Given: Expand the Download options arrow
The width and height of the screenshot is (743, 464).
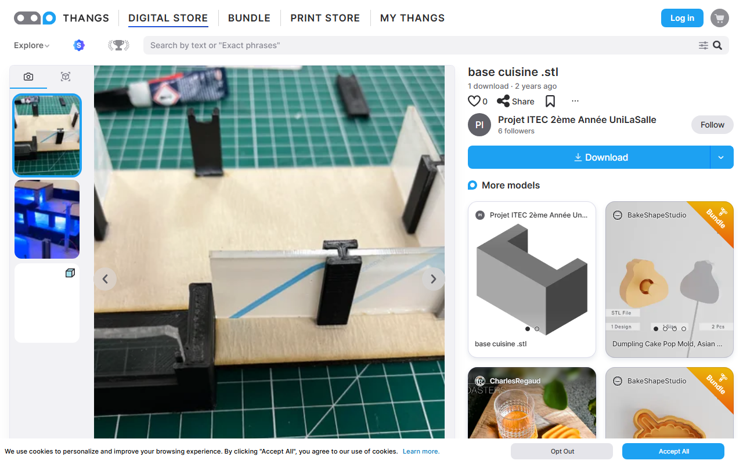Looking at the screenshot, I should coord(722,157).
